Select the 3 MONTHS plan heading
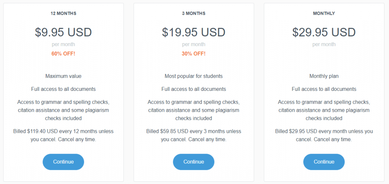389x184 pixels. pos(194,13)
